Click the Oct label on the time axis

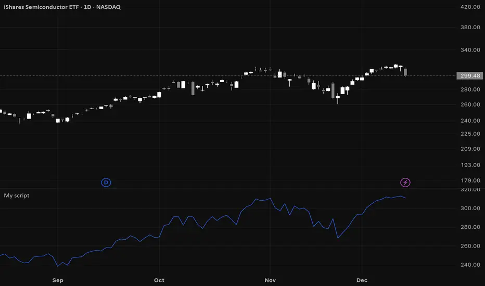[x=159, y=280]
